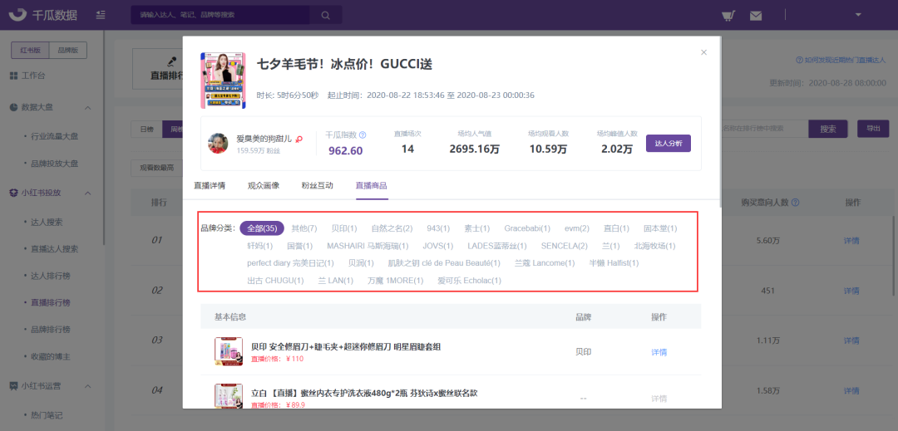Filter by brand 自然之名(2)
898x431 pixels.
pos(392,228)
